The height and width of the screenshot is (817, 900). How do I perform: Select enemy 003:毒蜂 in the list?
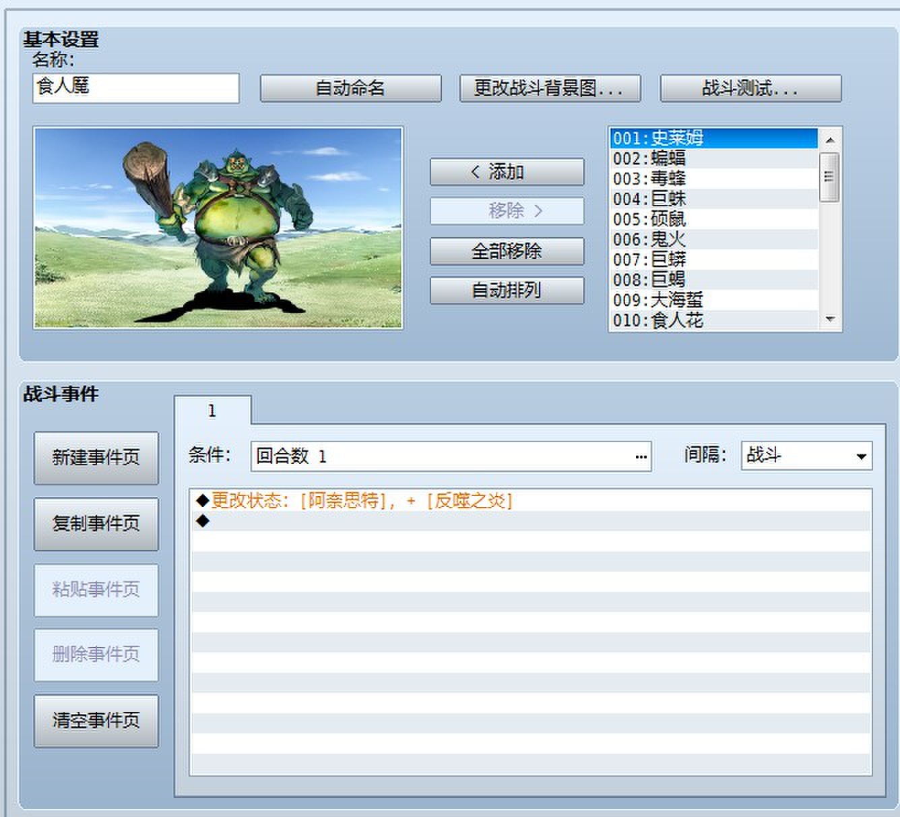713,179
